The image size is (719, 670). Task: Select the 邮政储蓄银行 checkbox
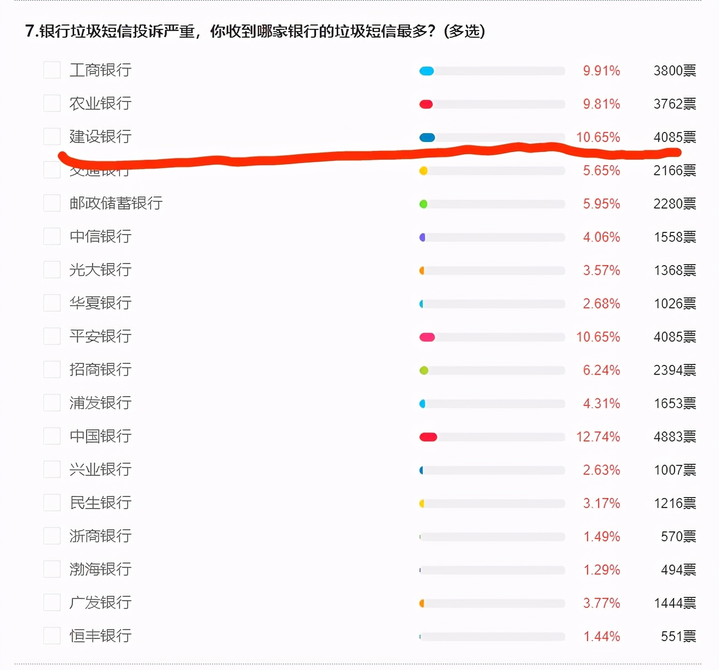tap(51, 203)
